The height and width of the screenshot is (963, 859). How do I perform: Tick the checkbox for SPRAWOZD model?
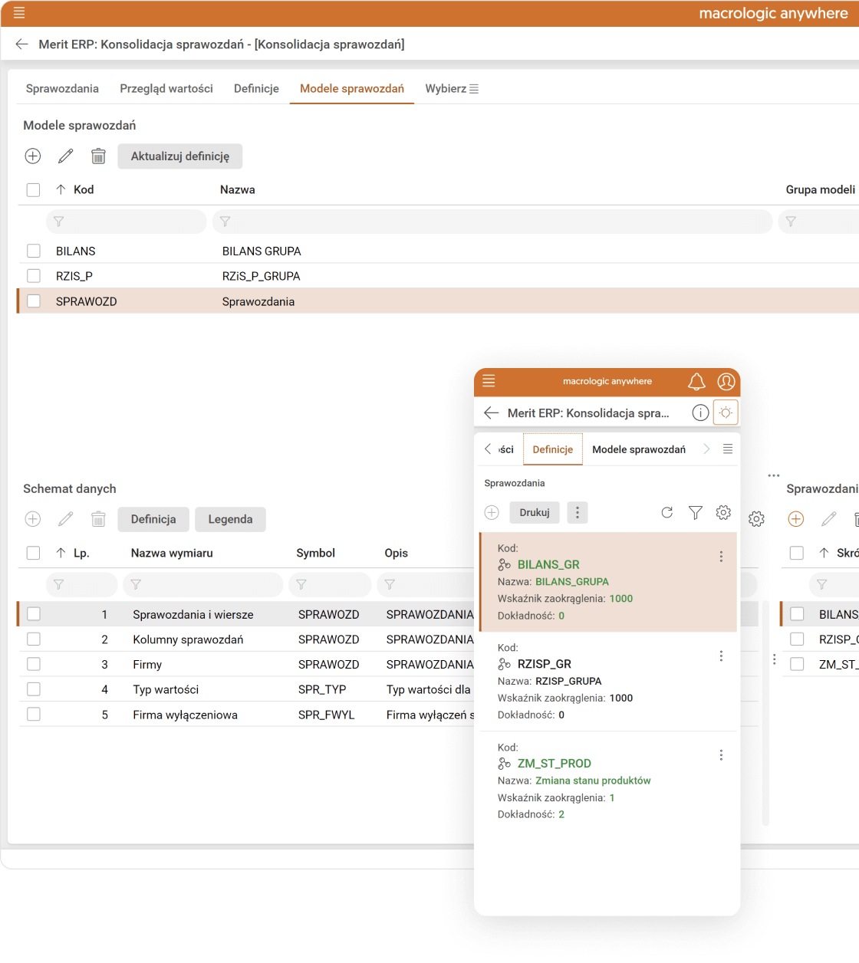coord(34,301)
